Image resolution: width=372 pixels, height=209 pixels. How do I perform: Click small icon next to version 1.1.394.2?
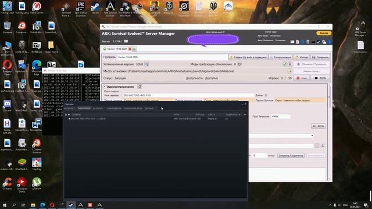point(126,41)
